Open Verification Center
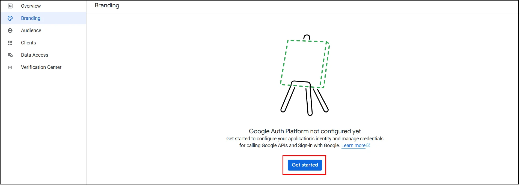The image size is (520, 185). pyautogui.click(x=43, y=67)
